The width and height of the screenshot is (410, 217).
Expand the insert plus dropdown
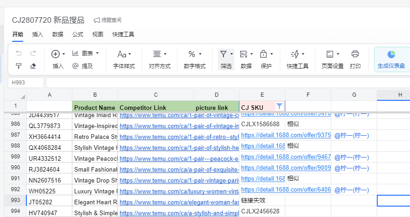coord(58,54)
